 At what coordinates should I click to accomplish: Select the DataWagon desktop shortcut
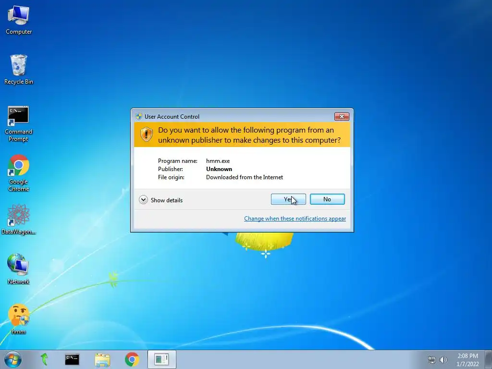pyautogui.click(x=19, y=219)
